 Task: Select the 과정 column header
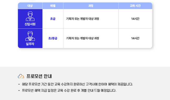click(91, 6)
